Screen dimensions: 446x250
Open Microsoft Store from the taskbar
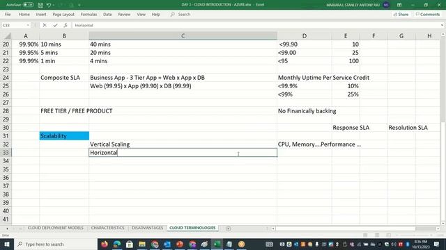[130, 244]
